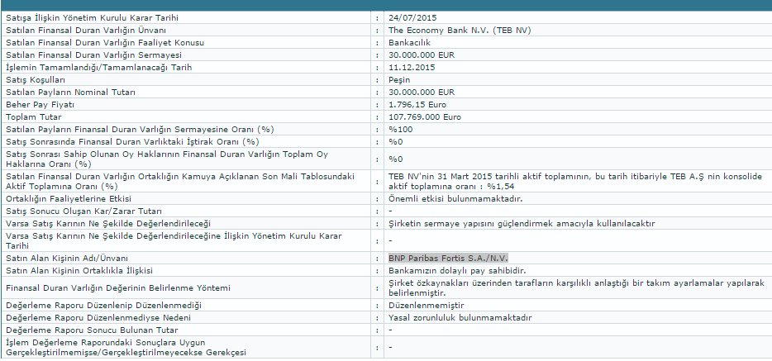
Task: Click 'Değerleme Raporu Düzenlenip Düzenlenmediği' label
Action: click(x=103, y=306)
